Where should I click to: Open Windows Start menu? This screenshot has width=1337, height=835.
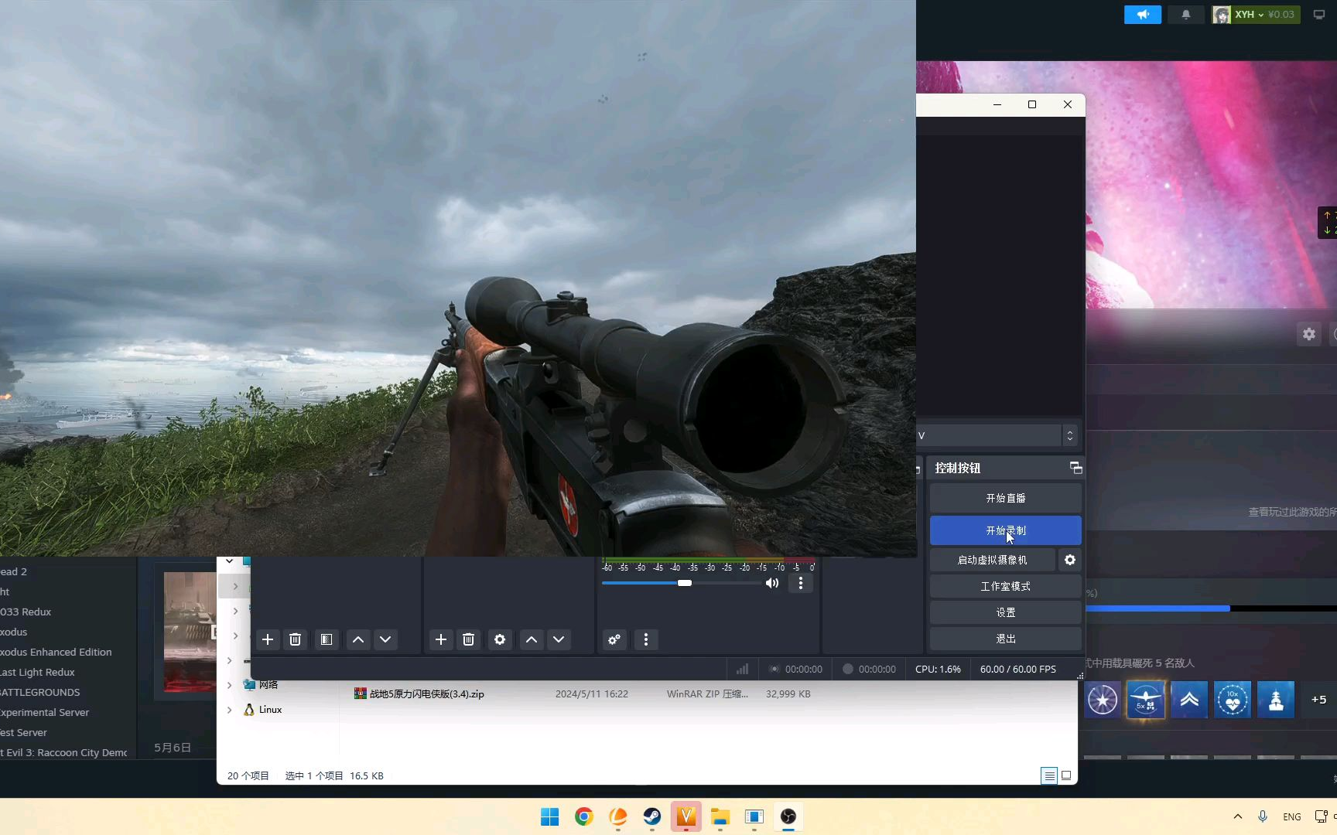550,816
